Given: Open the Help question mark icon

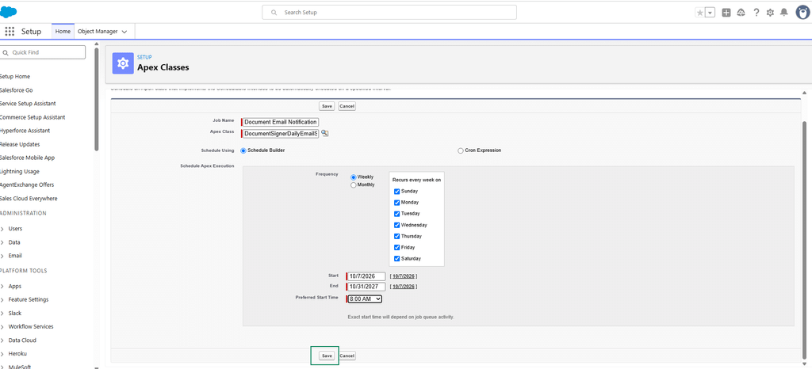Looking at the screenshot, I should point(756,13).
